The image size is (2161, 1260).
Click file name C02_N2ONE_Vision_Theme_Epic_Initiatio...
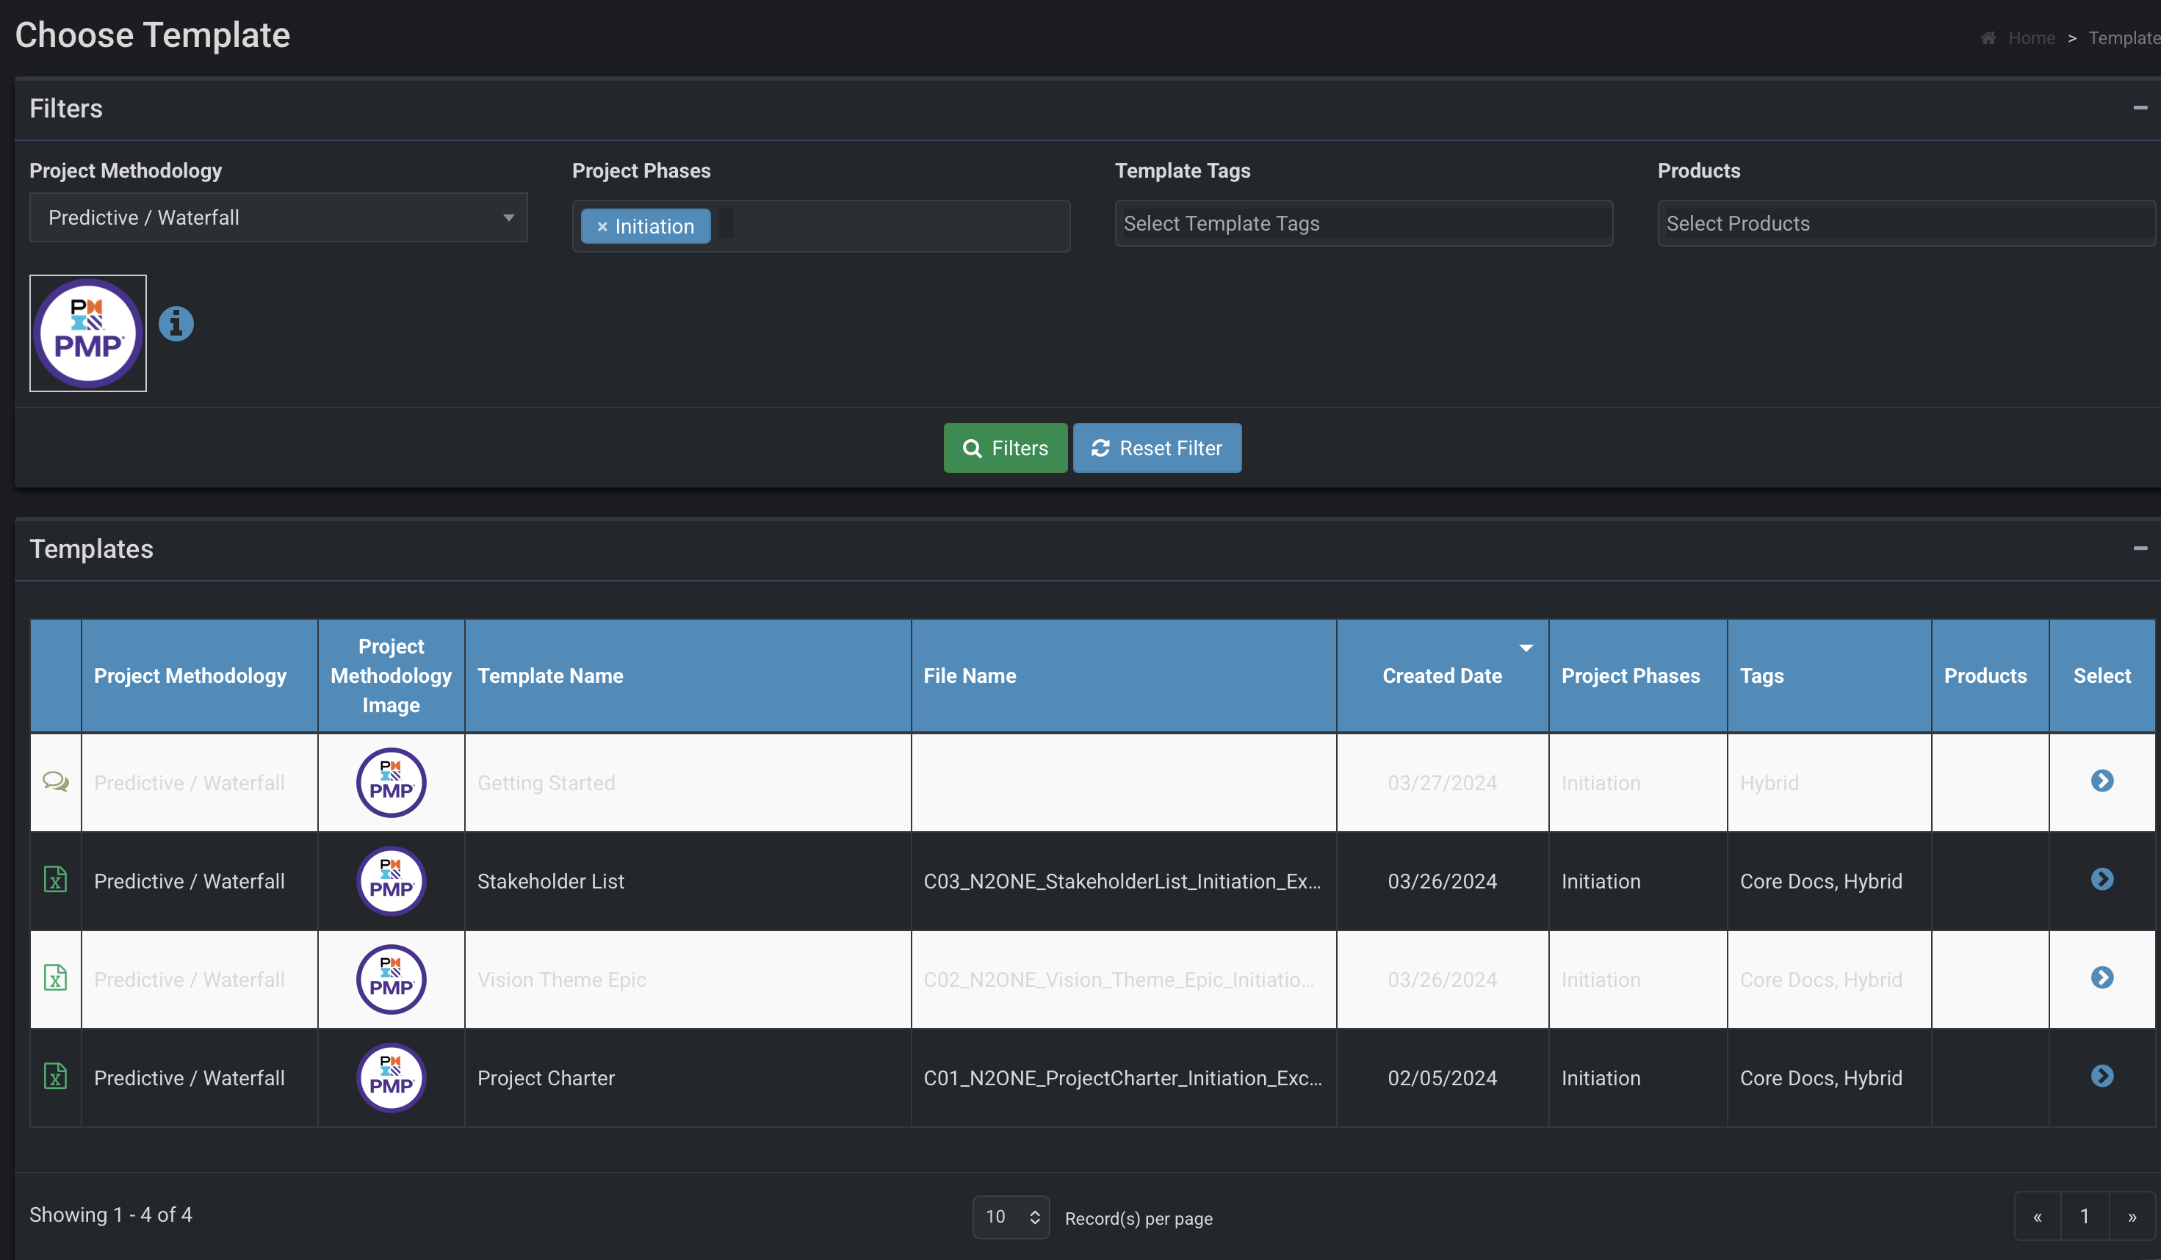pyautogui.click(x=1118, y=980)
